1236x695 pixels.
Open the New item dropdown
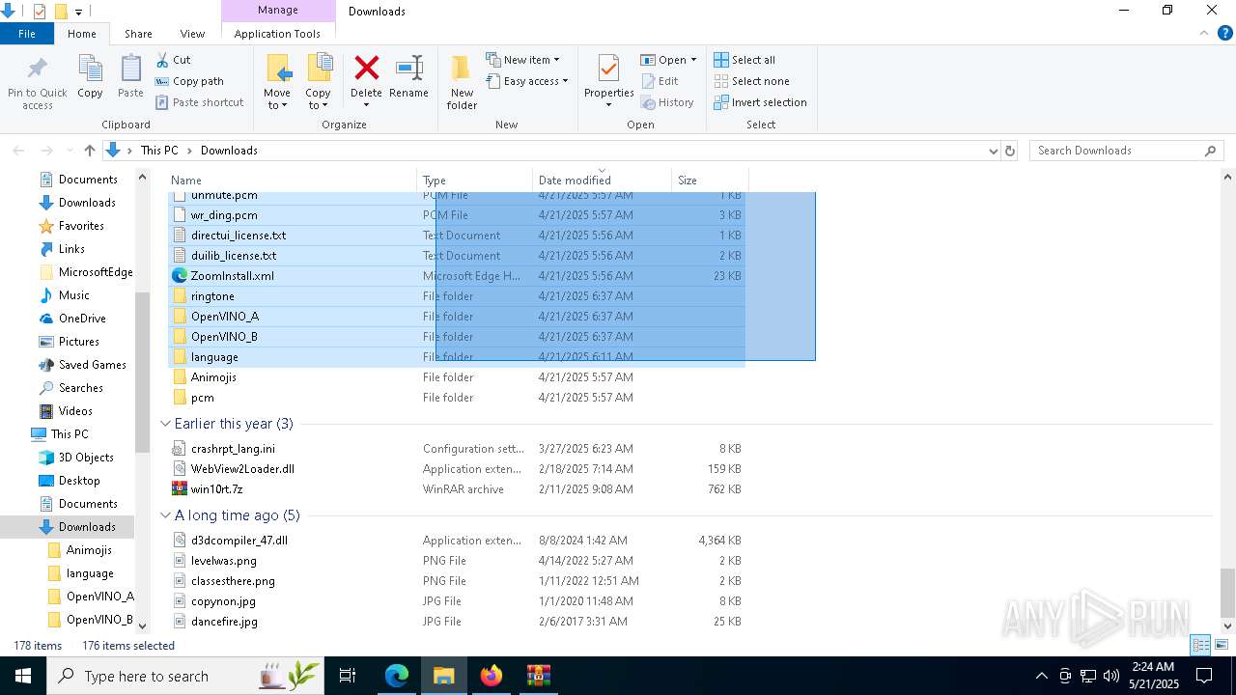522,60
